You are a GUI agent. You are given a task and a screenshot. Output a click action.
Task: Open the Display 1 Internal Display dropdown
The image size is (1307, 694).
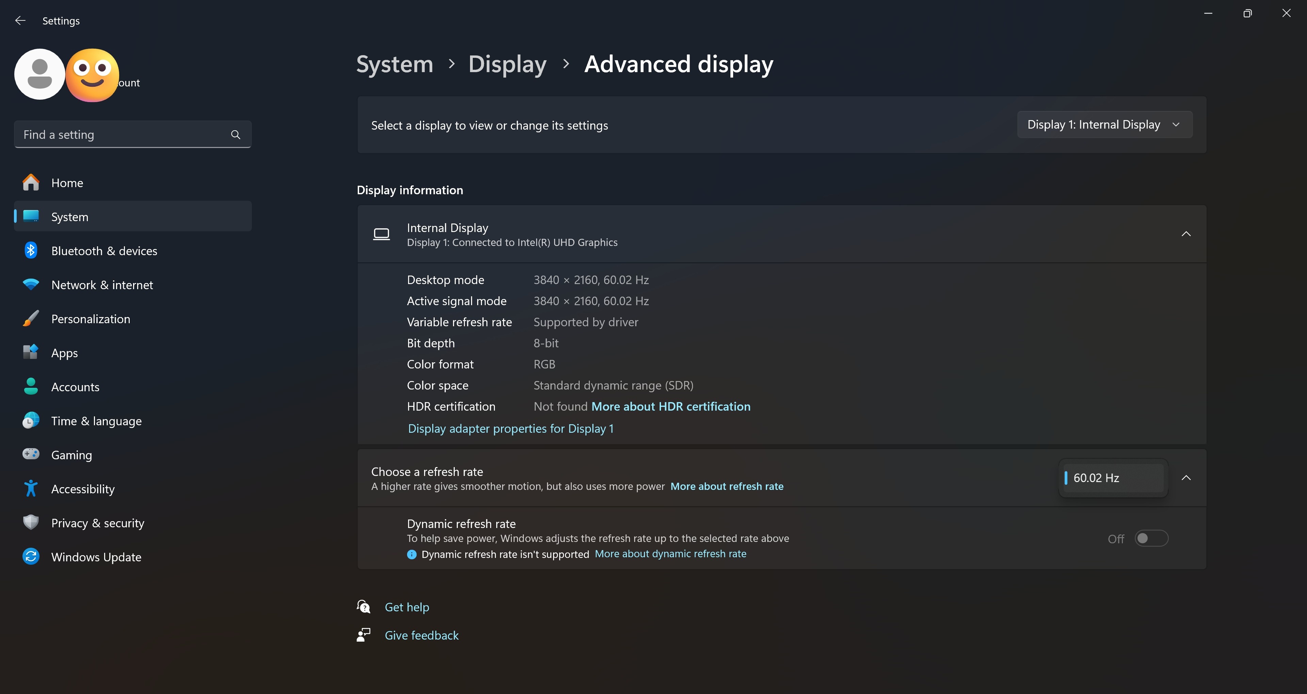click(1104, 125)
